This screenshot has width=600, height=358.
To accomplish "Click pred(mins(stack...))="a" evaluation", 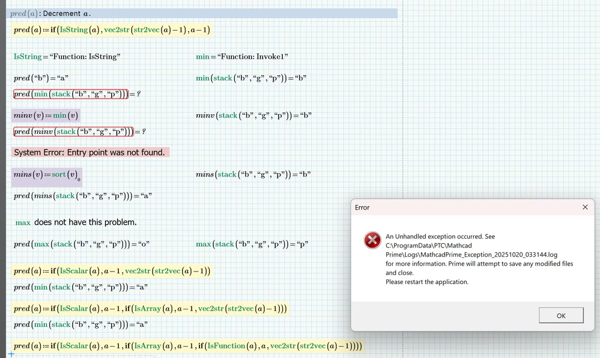I will (83, 196).
